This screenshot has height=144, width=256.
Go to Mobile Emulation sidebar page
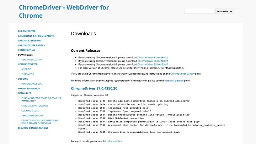(x=29, y=88)
